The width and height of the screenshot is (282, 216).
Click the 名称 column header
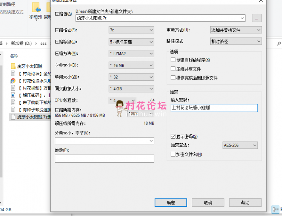coord(14,56)
